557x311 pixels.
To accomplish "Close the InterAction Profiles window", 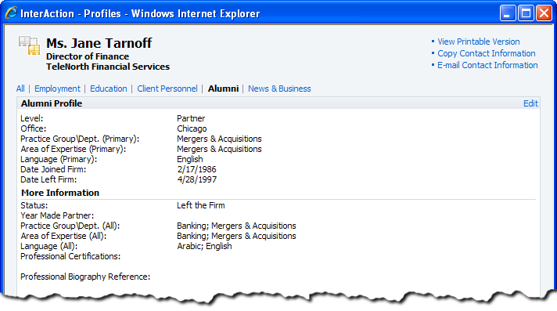I will 544,13.
